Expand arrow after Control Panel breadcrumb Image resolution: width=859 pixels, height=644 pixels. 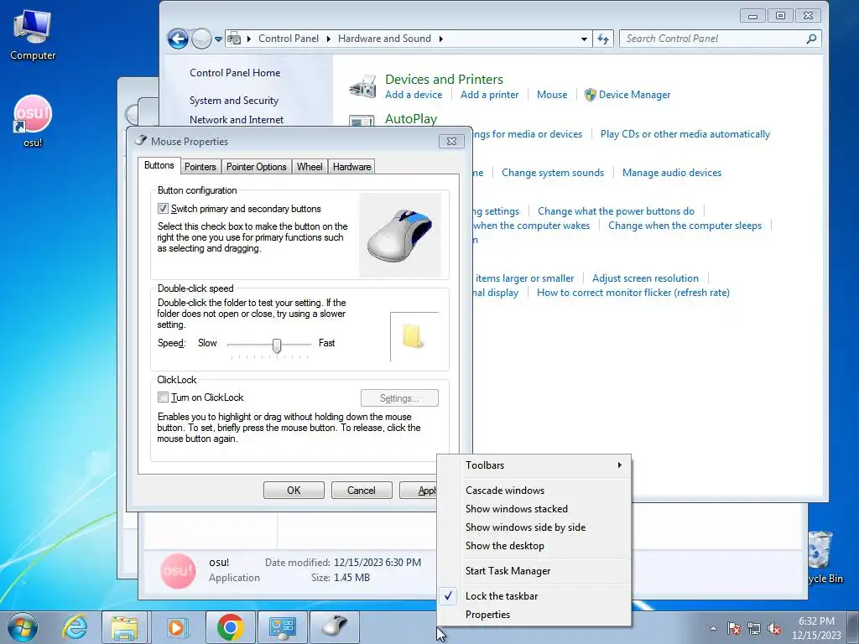point(328,39)
